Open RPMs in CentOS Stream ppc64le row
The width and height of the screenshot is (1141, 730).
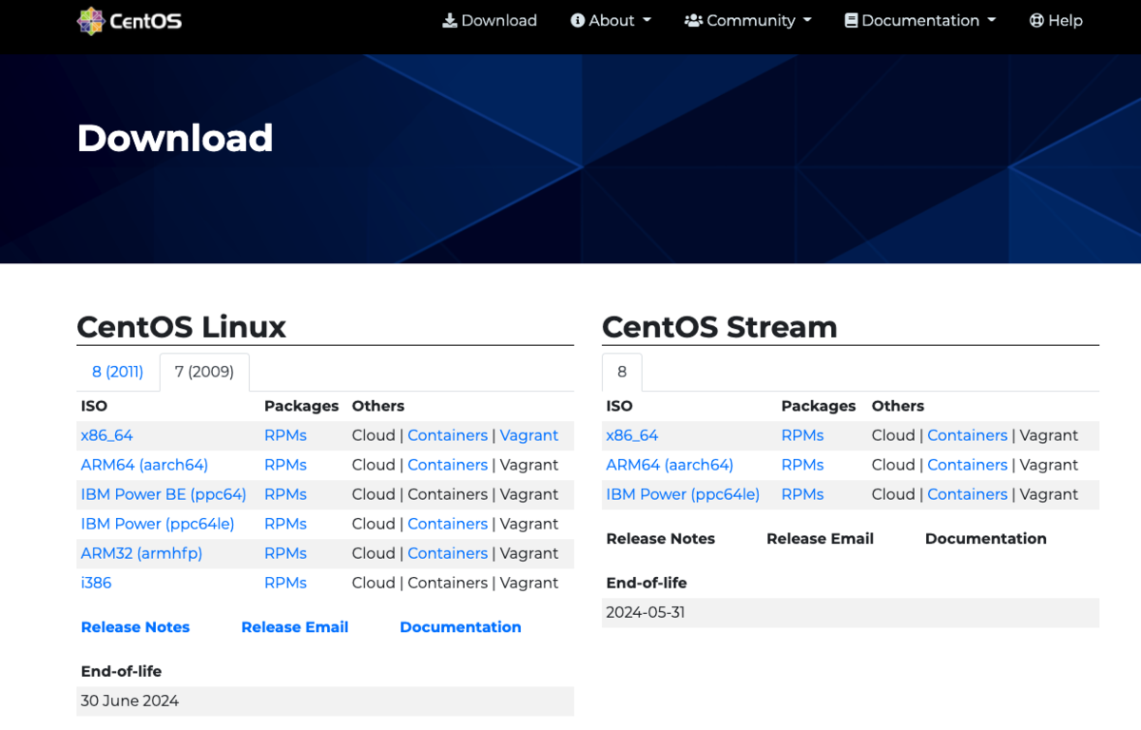tap(803, 494)
